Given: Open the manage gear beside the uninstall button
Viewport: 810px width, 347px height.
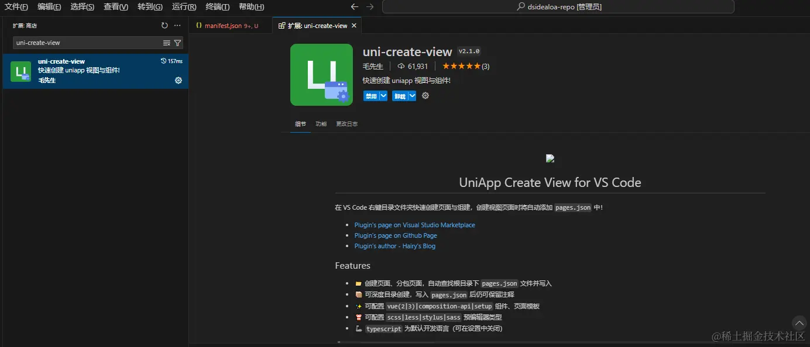Looking at the screenshot, I should coord(425,95).
